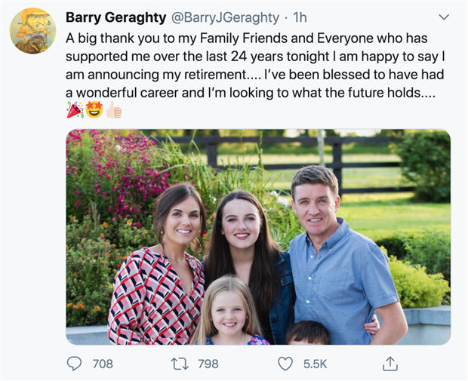468x381 pixels.
Task: Click the reply speech bubble icon
Action: [x=74, y=364]
